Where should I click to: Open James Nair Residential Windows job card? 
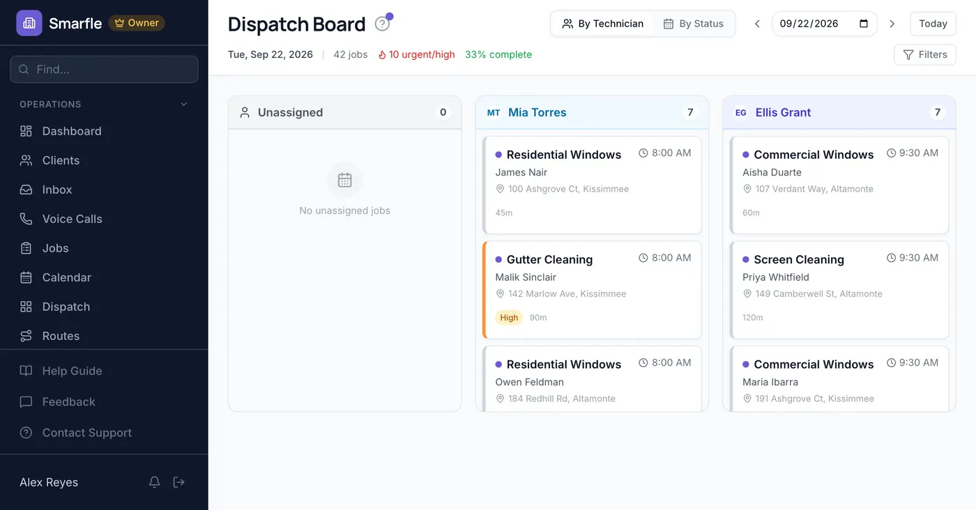pos(592,185)
